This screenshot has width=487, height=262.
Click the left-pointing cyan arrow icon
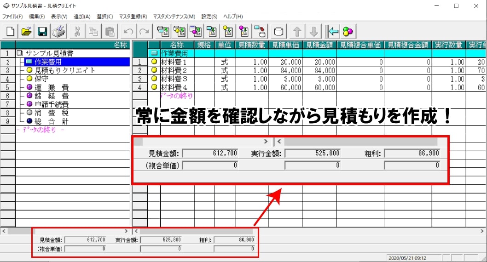(x=332, y=31)
